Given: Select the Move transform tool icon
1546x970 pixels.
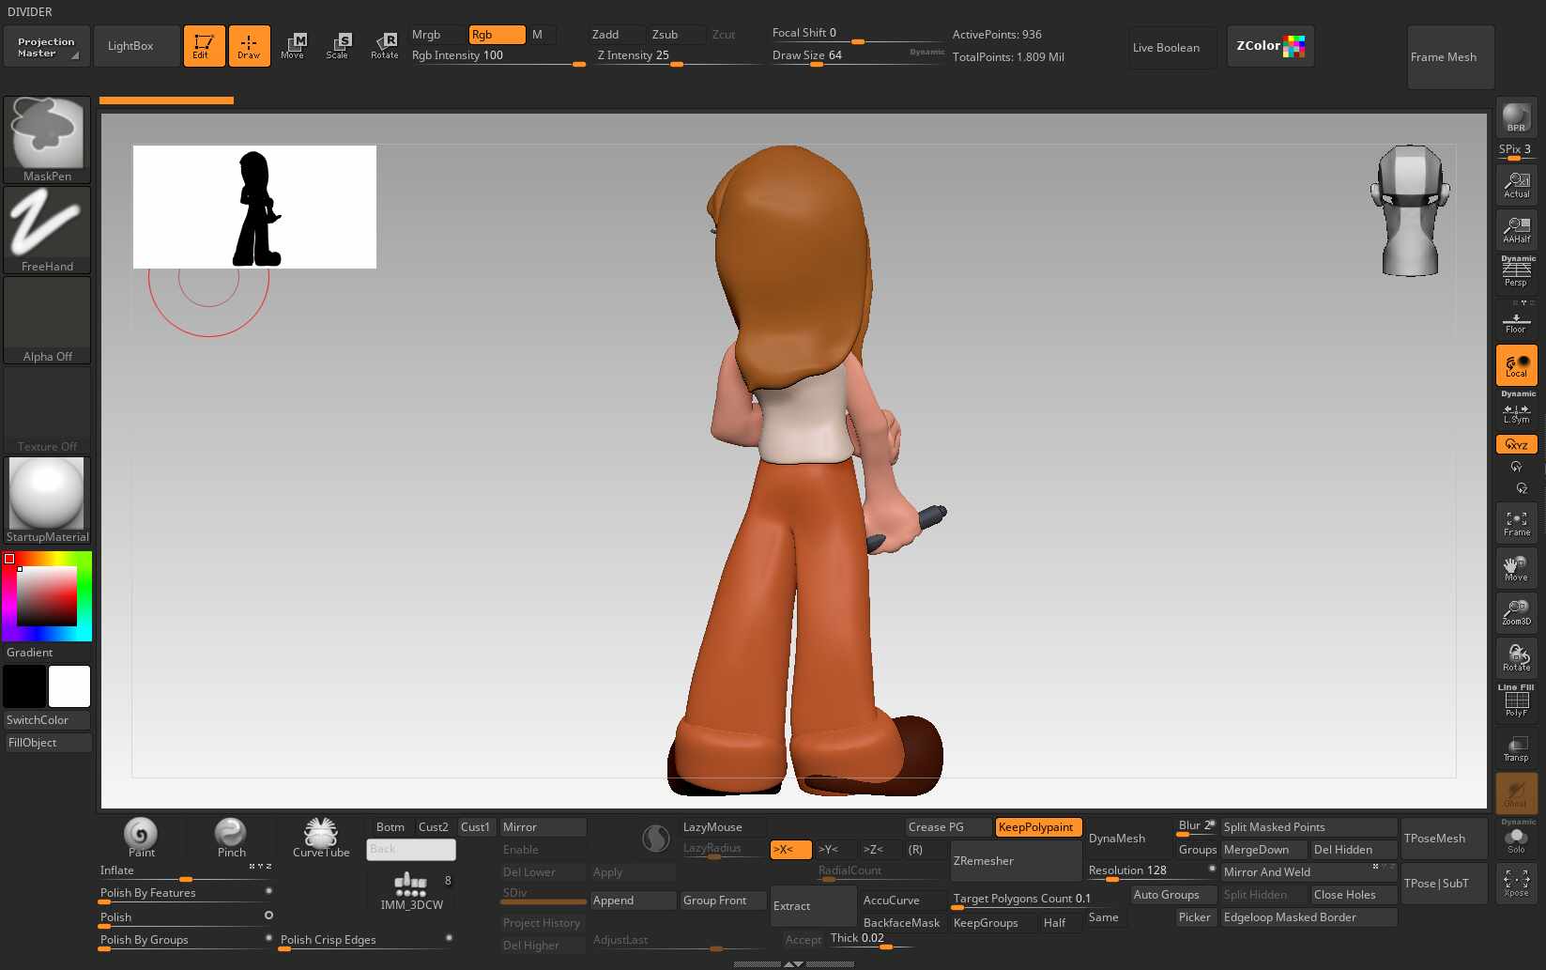Looking at the screenshot, I should click(293, 46).
